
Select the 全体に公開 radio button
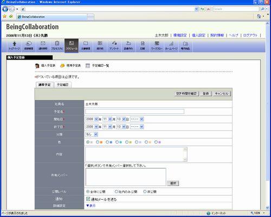[x=88, y=192]
